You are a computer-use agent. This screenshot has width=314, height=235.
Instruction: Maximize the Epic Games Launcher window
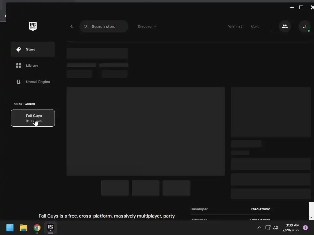[x=301, y=7]
